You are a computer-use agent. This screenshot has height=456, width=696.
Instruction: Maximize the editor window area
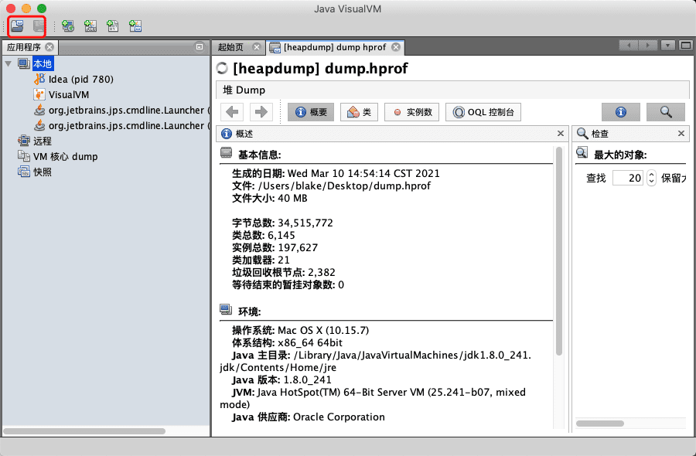686,46
